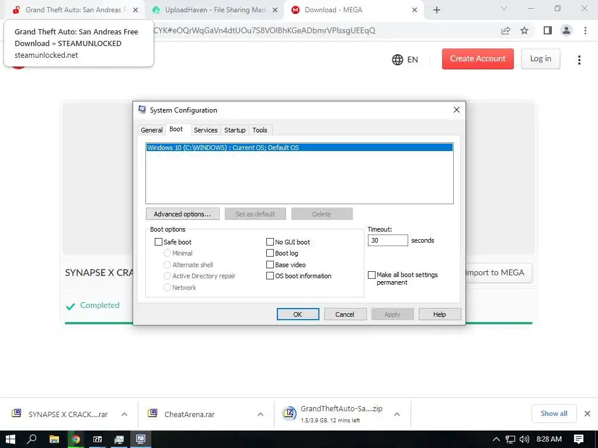Expand options for CheatArena.rar download
The width and height of the screenshot is (598, 448).
[x=260, y=414]
